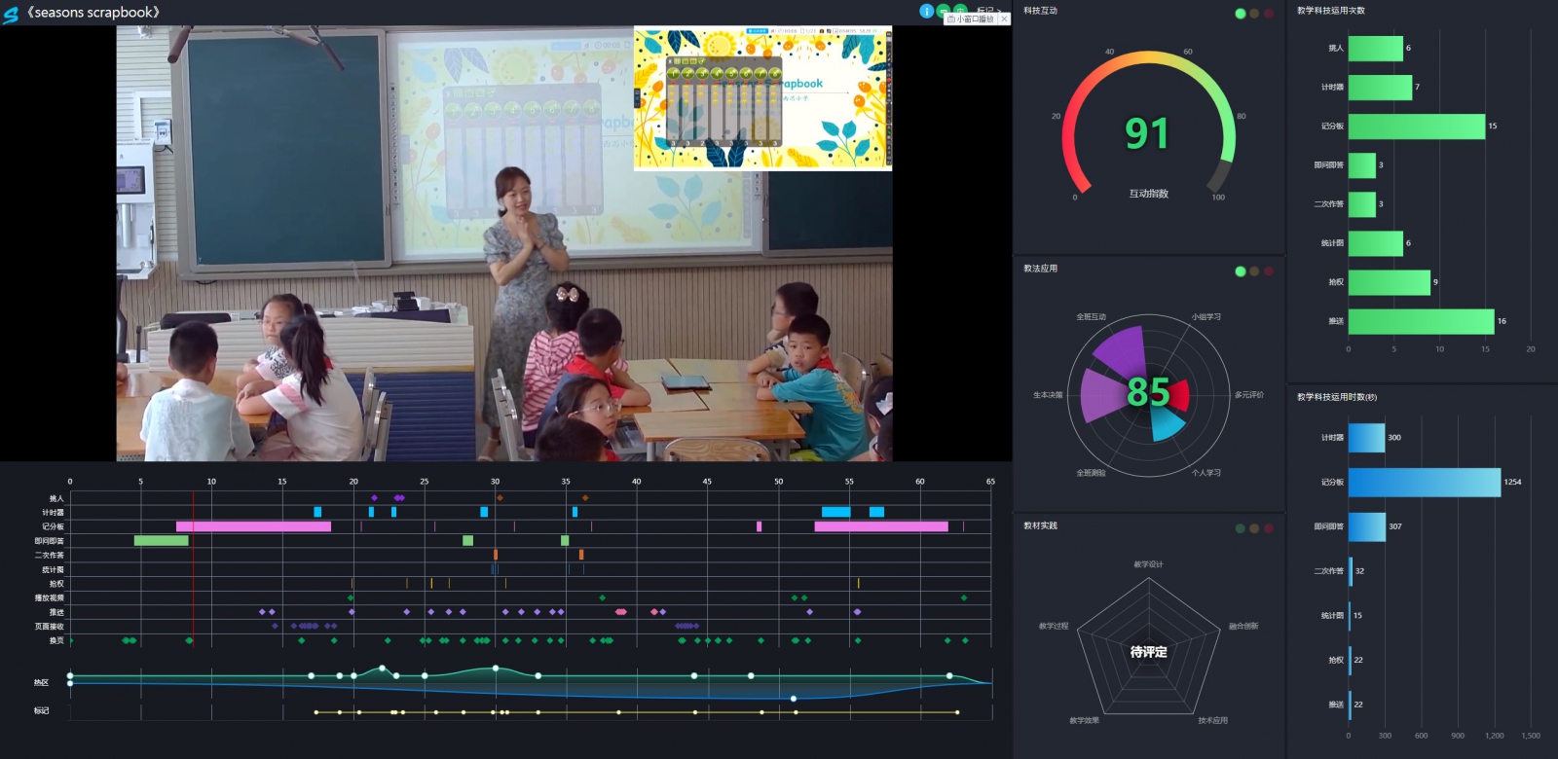This screenshot has height=759, width=1558.
Task: Click the 待评定 radar chart center
Action: click(1148, 652)
